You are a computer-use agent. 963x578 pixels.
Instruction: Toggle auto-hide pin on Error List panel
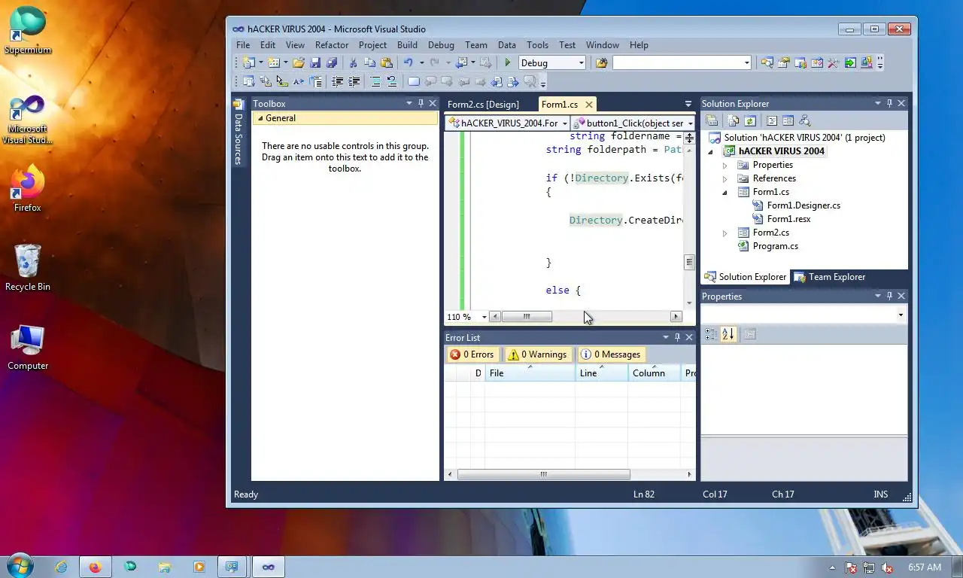tap(677, 337)
